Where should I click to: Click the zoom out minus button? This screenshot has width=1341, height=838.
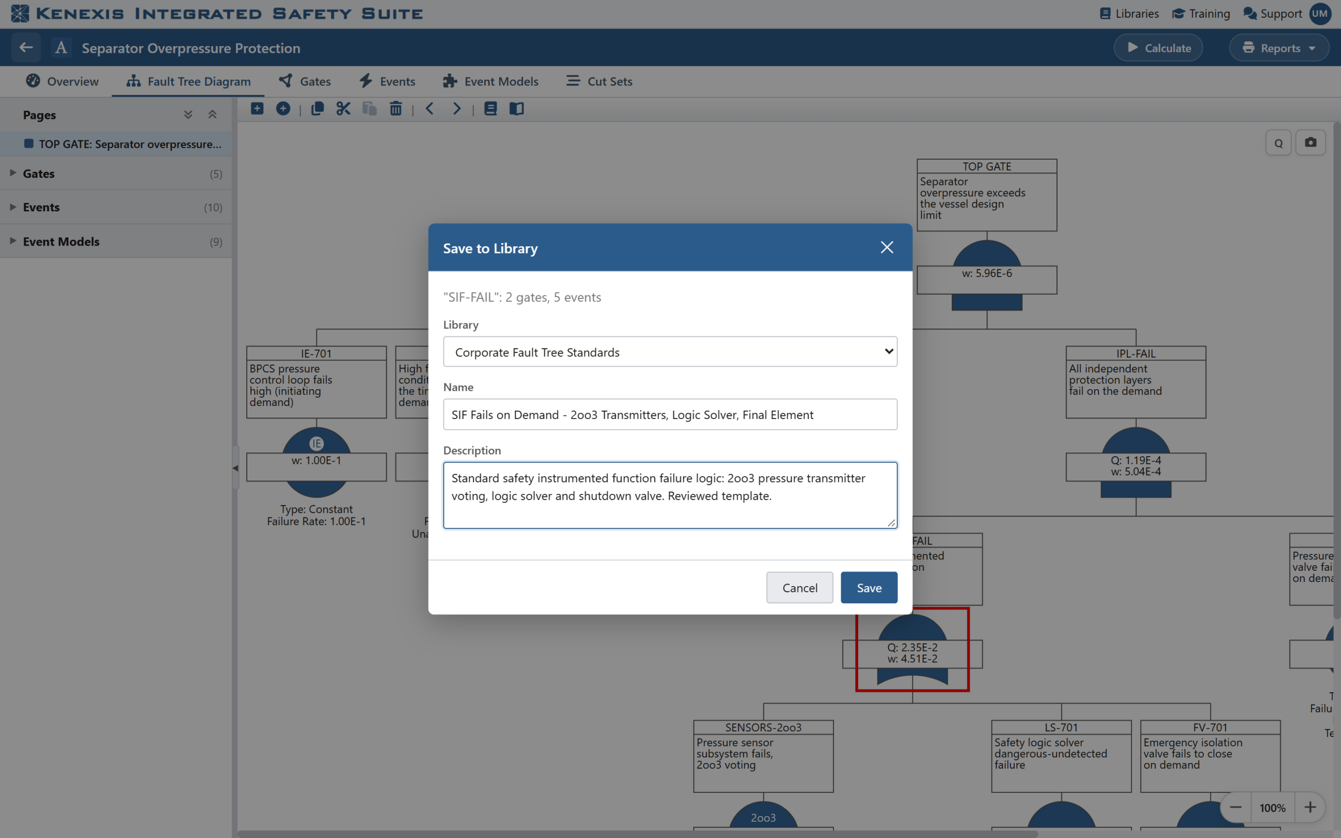coord(1236,808)
